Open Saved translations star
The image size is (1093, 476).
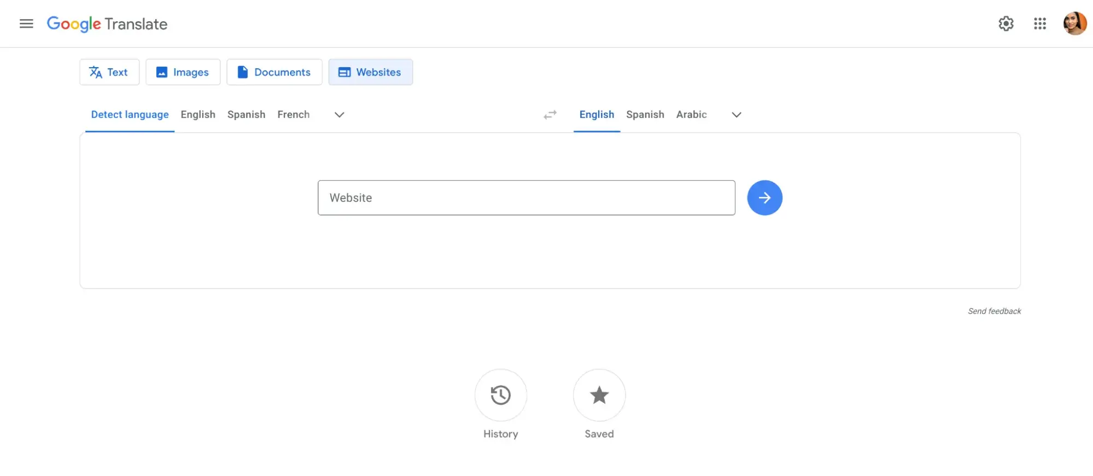pos(599,395)
